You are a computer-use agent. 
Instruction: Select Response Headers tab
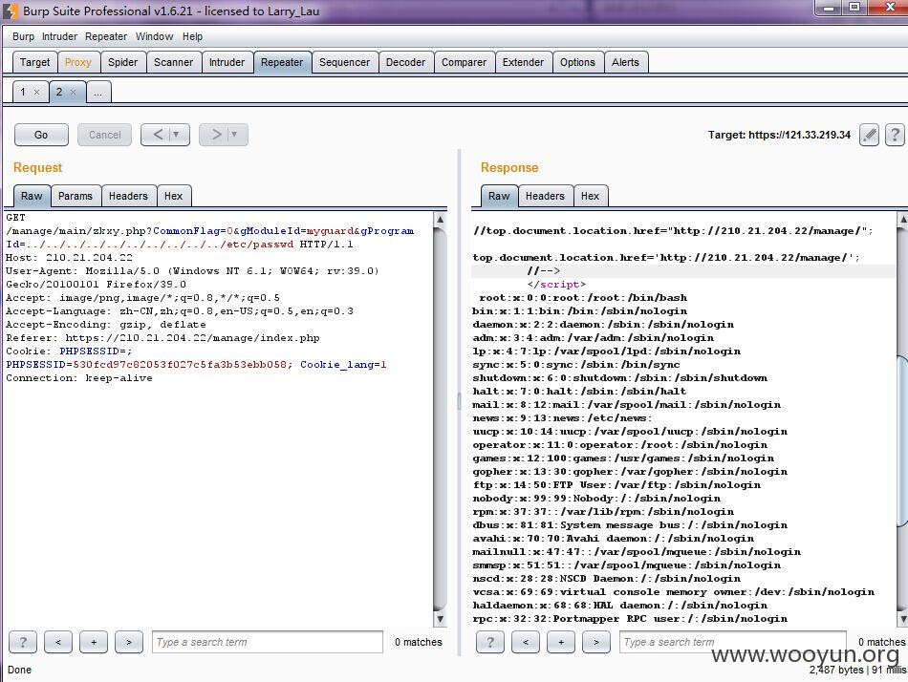coord(545,196)
